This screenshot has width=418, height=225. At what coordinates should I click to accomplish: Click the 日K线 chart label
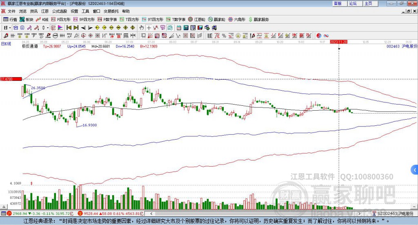(6, 44)
